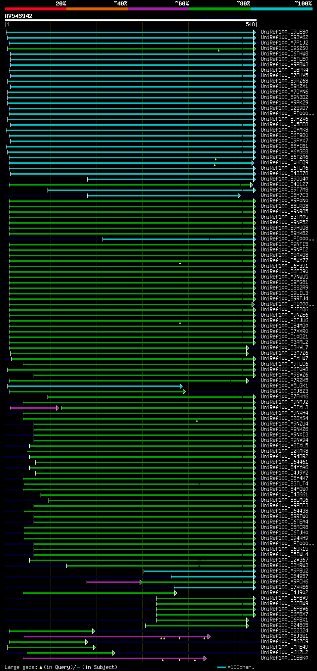This screenshot has width=317, height=671.
Task: Select label UniRef100_Q9FYX7
Action: (284, 141)
